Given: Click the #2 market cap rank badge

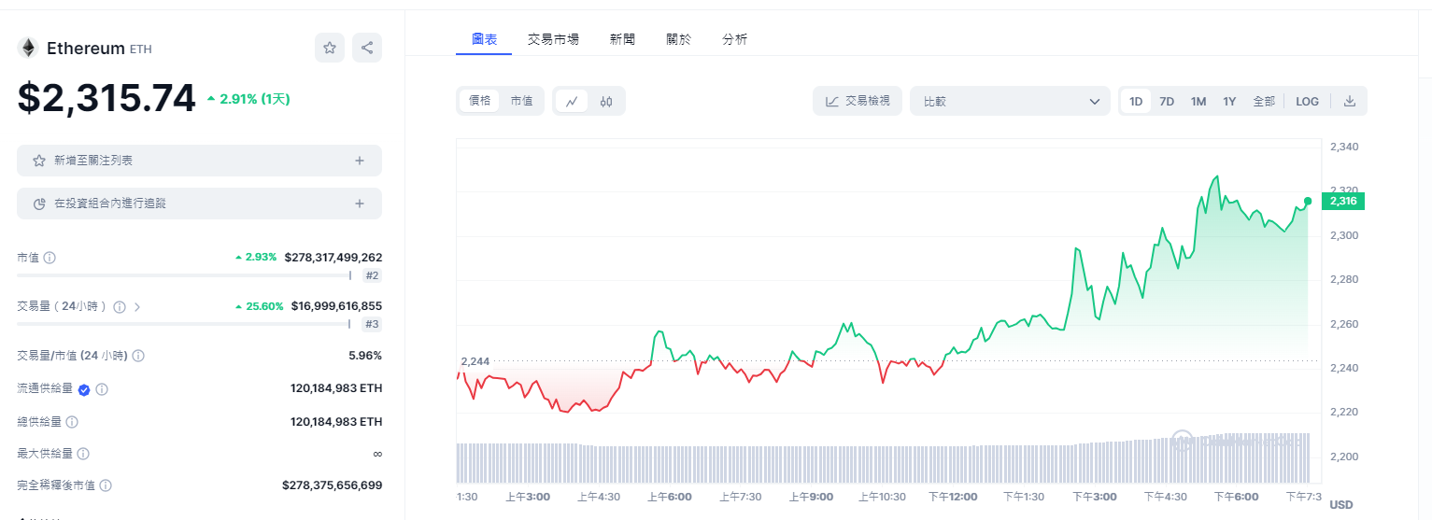Looking at the screenshot, I should pos(372,275).
